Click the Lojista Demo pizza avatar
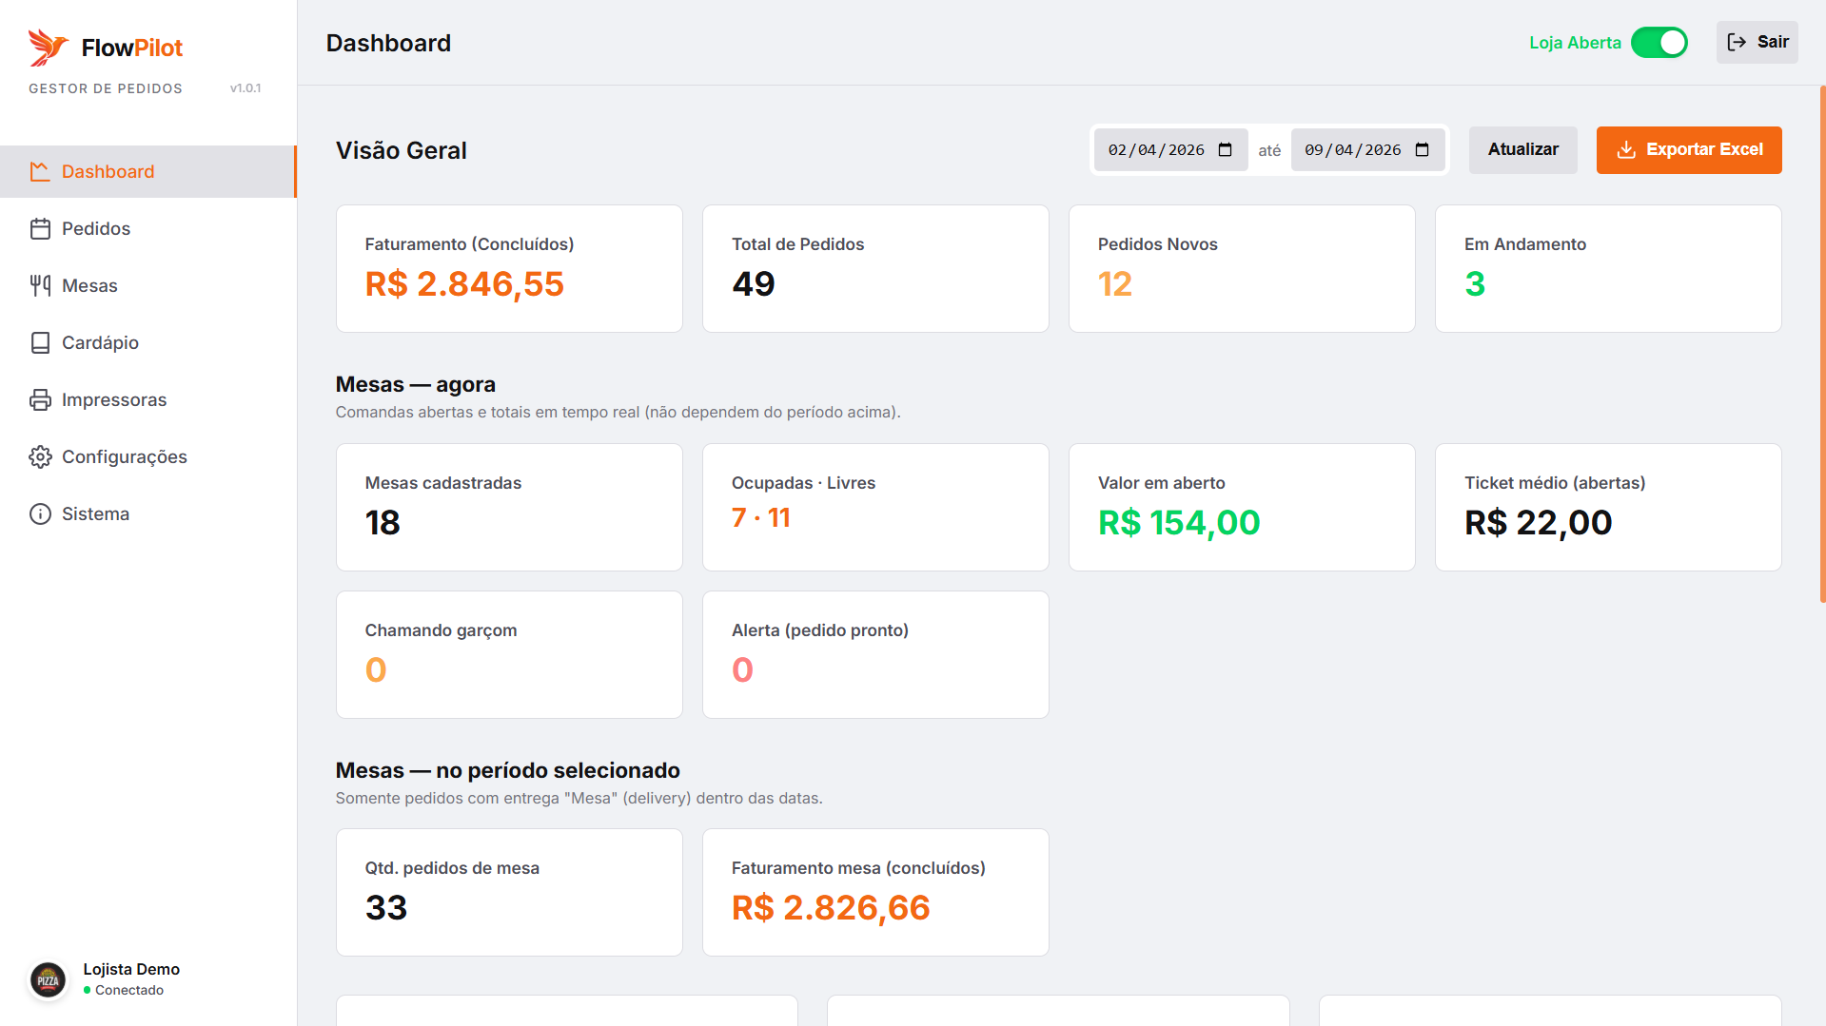The height and width of the screenshot is (1026, 1826). coord(49,979)
